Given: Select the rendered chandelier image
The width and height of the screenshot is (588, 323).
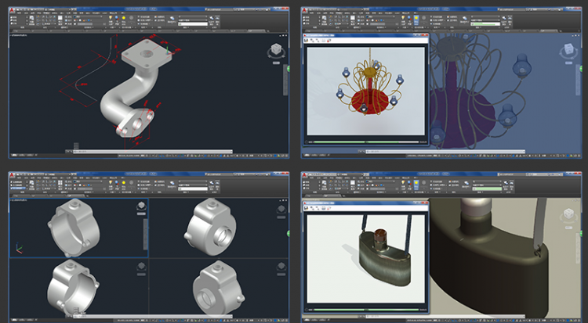Looking at the screenshot, I should coord(366,91).
